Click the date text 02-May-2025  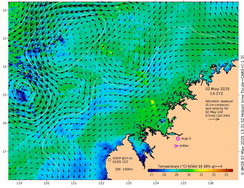tap(217, 89)
